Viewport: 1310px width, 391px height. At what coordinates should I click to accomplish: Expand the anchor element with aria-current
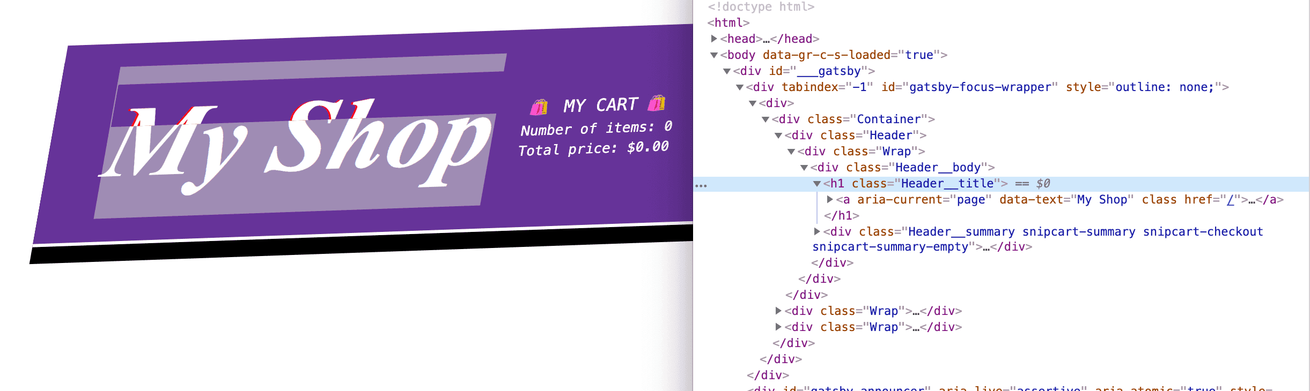(x=830, y=199)
